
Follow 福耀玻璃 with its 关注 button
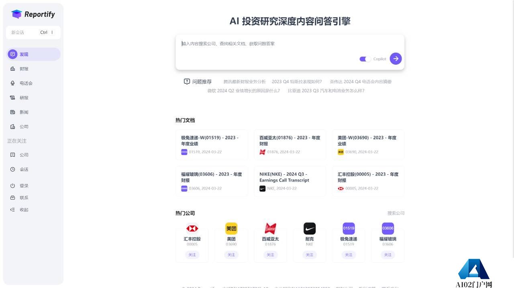click(388, 255)
